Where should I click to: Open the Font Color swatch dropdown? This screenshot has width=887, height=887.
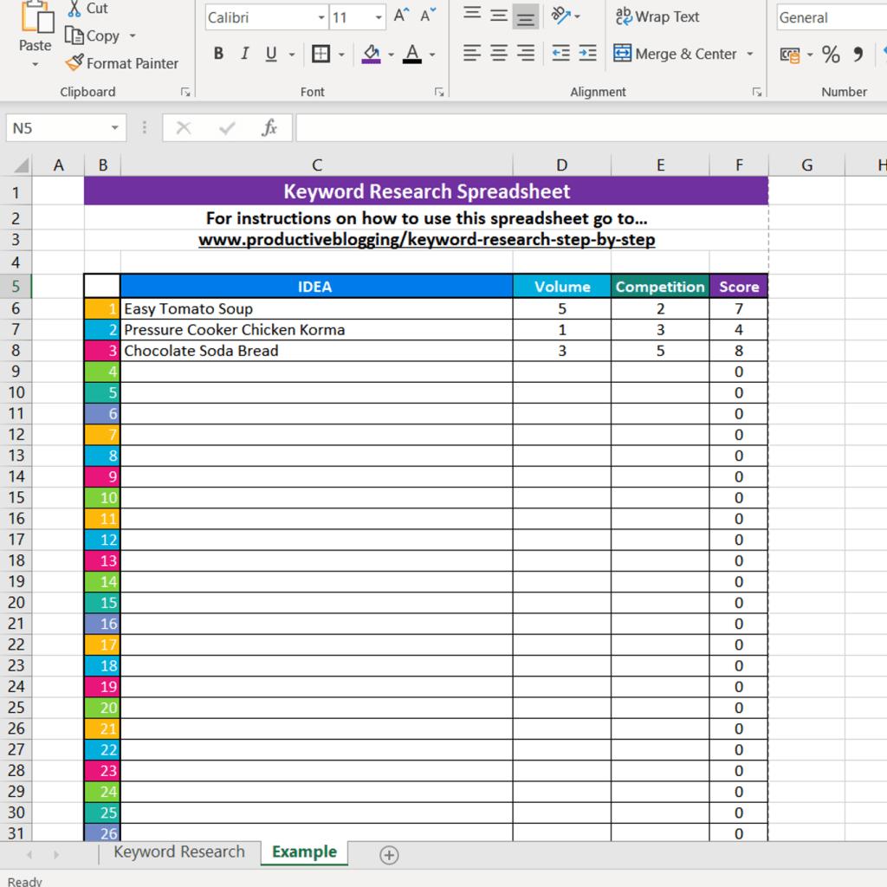pos(431,54)
